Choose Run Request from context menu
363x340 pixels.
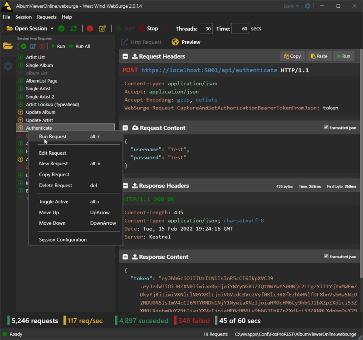tap(75, 137)
